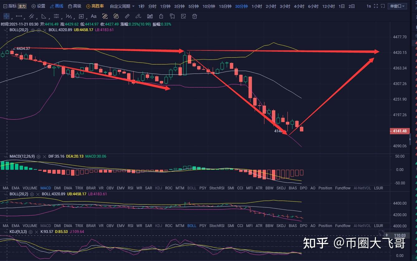Open 高级 advanced button

coord(74,6)
